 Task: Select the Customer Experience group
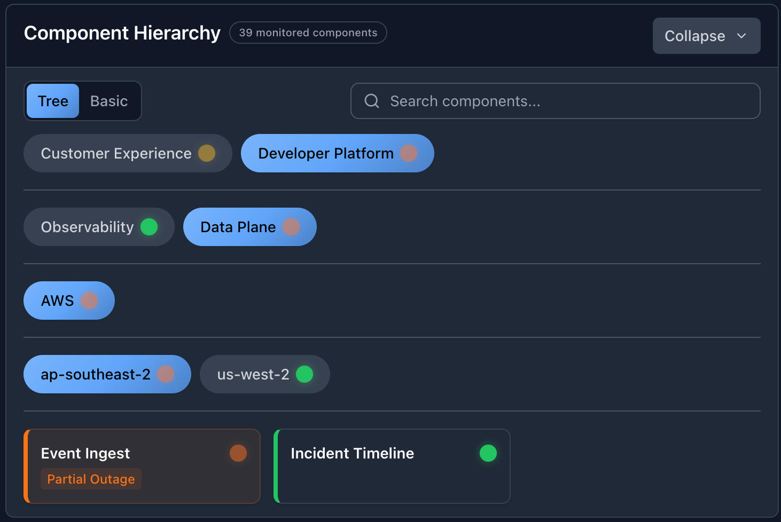pos(116,153)
